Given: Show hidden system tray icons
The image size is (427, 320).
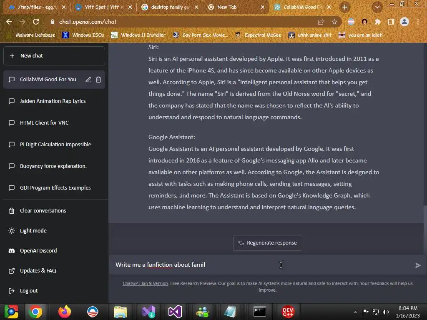Looking at the screenshot, I should click(355, 312).
